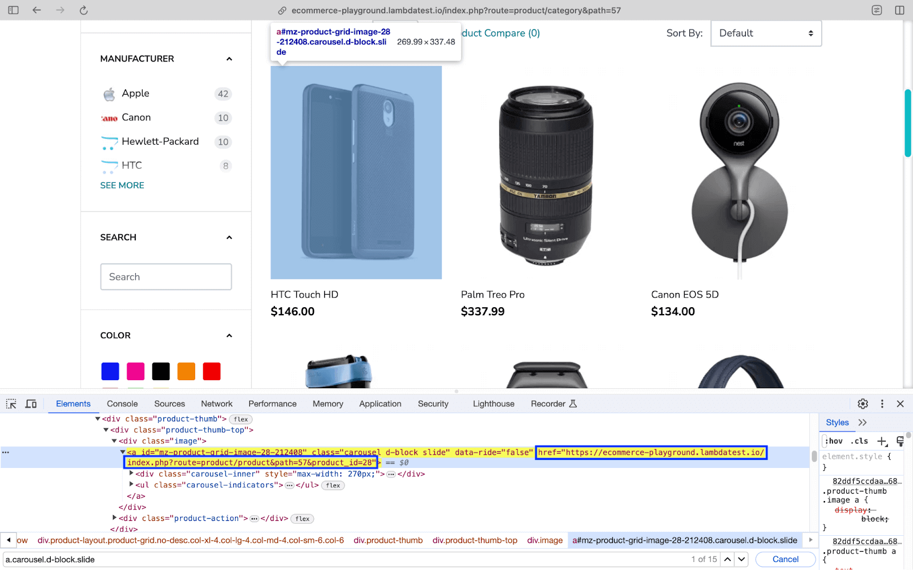Expand collapsed carousel-indicators ellipsis
913x570 pixels.
(289, 486)
